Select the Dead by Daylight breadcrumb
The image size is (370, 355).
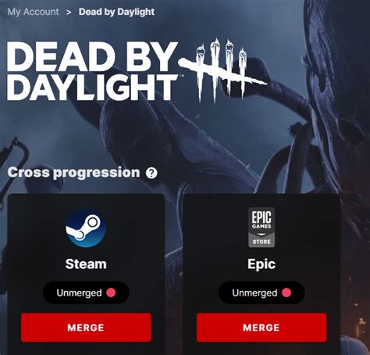pyautogui.click(x=116, y=12)
